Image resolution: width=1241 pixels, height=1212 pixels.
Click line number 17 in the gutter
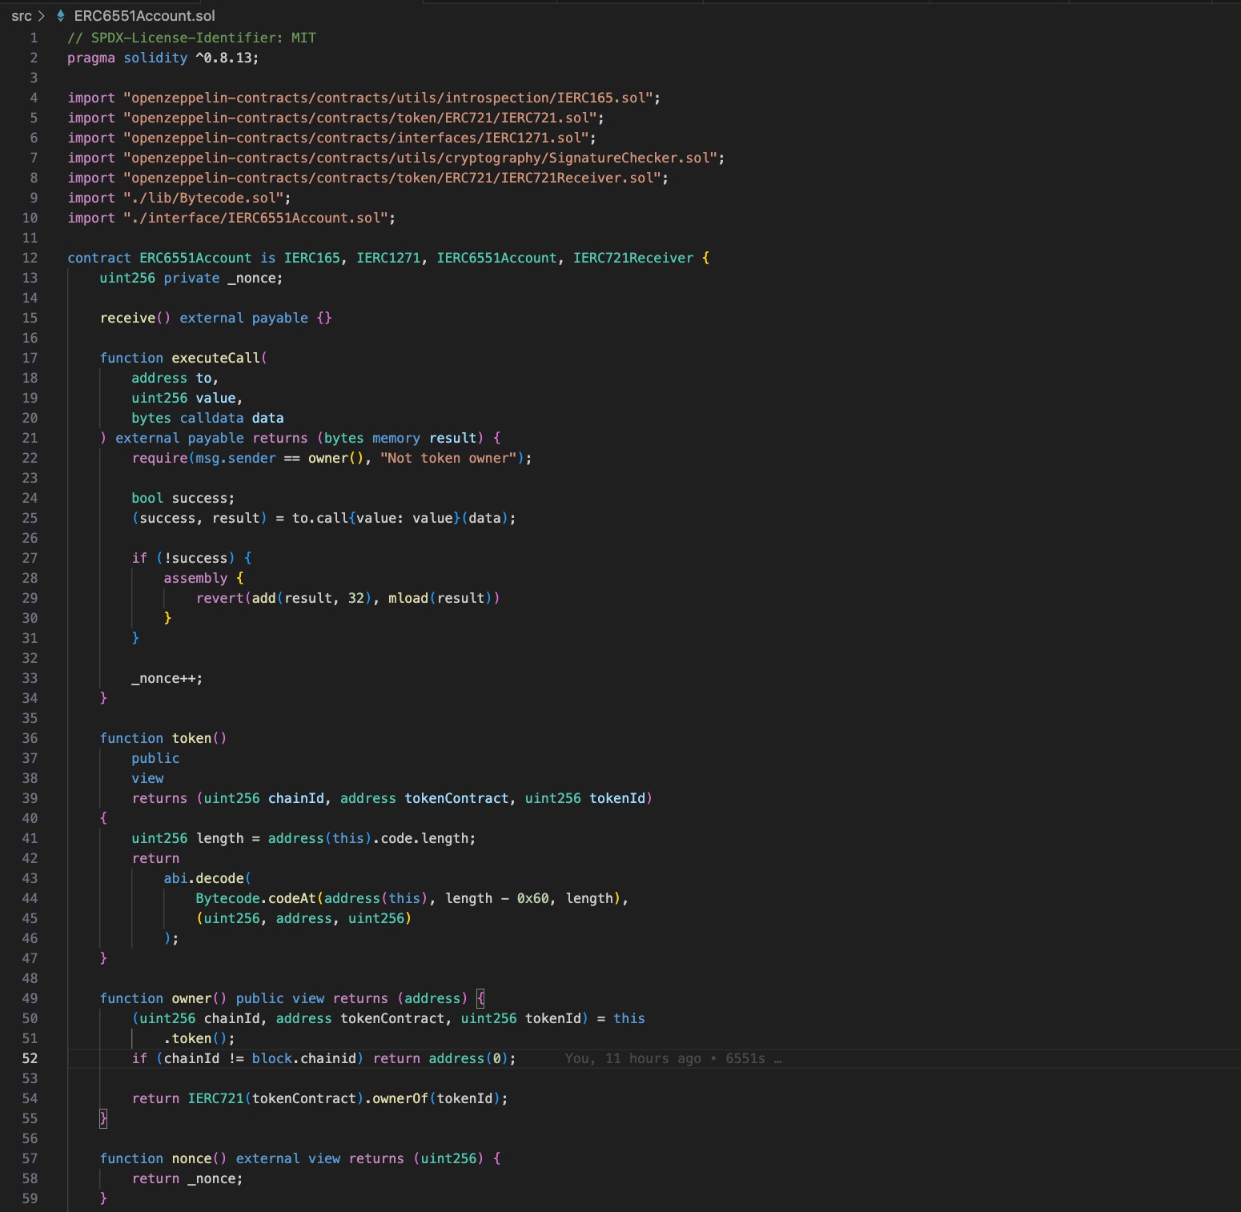coord(30,358)
